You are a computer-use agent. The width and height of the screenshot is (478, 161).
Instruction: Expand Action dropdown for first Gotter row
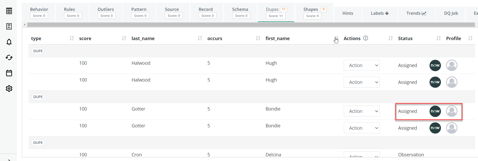[x=362, y=111]
